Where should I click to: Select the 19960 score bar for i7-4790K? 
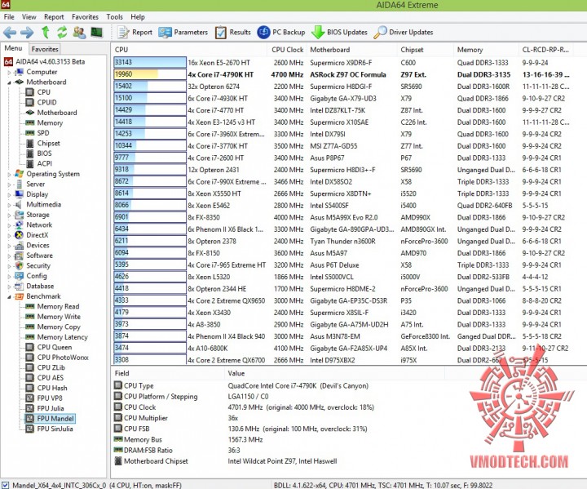pyautogui.click(x=150, y=74)
